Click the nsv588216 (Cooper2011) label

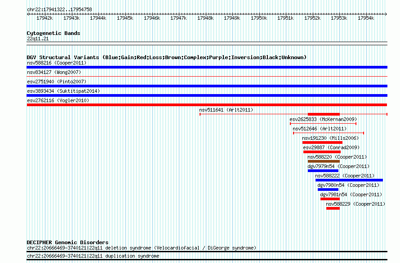pyautogui.click(x=57, y=63)
